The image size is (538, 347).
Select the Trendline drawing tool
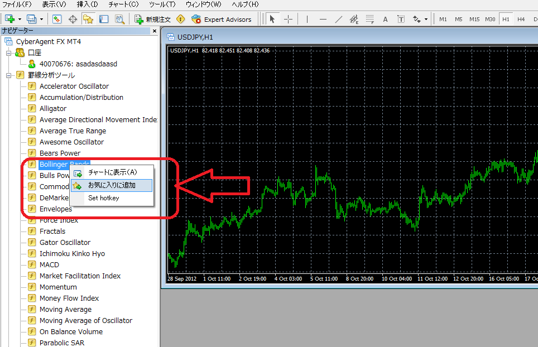coord(338,19)
